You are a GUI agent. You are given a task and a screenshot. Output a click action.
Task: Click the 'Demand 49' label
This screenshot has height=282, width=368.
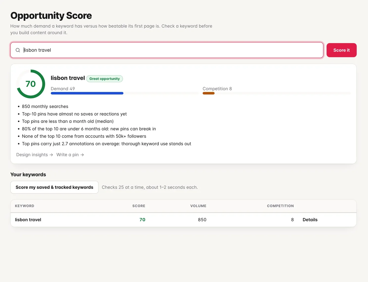click(x=63, y=89)
